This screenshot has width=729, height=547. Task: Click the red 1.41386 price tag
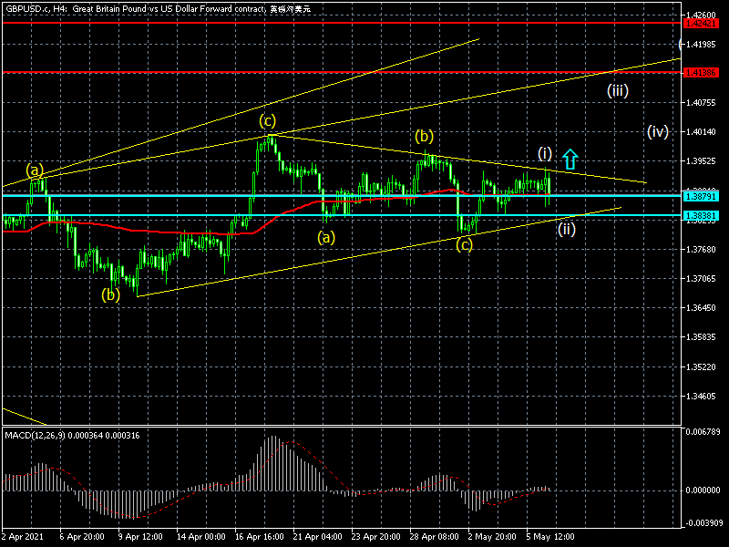point(701,73)
